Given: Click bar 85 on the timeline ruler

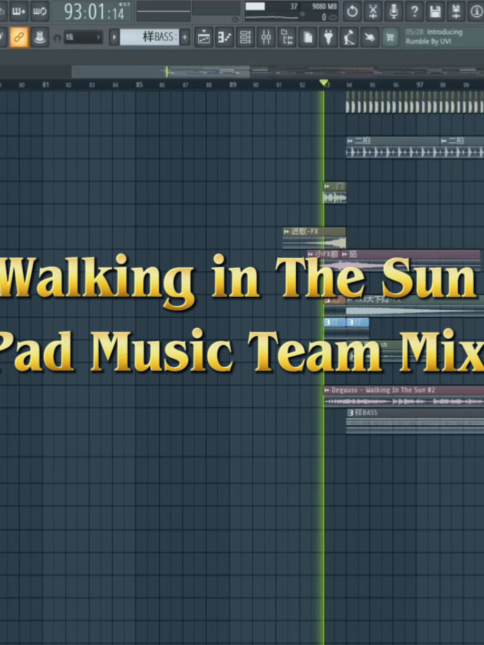Looking at the screenshot, I should coord(139,84).
